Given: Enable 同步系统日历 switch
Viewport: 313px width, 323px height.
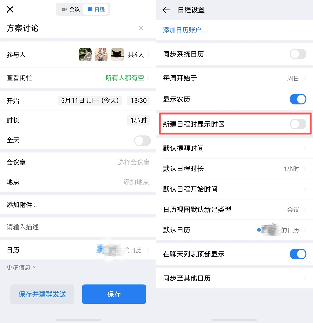Looking at the screenshot, I should [x=298, y=54].
